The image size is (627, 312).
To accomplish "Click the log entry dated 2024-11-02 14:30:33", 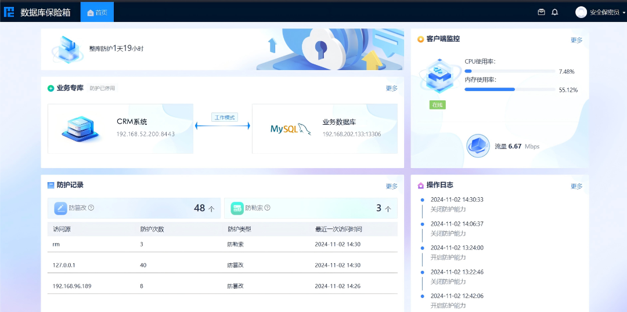I will (x=457, y=204).
